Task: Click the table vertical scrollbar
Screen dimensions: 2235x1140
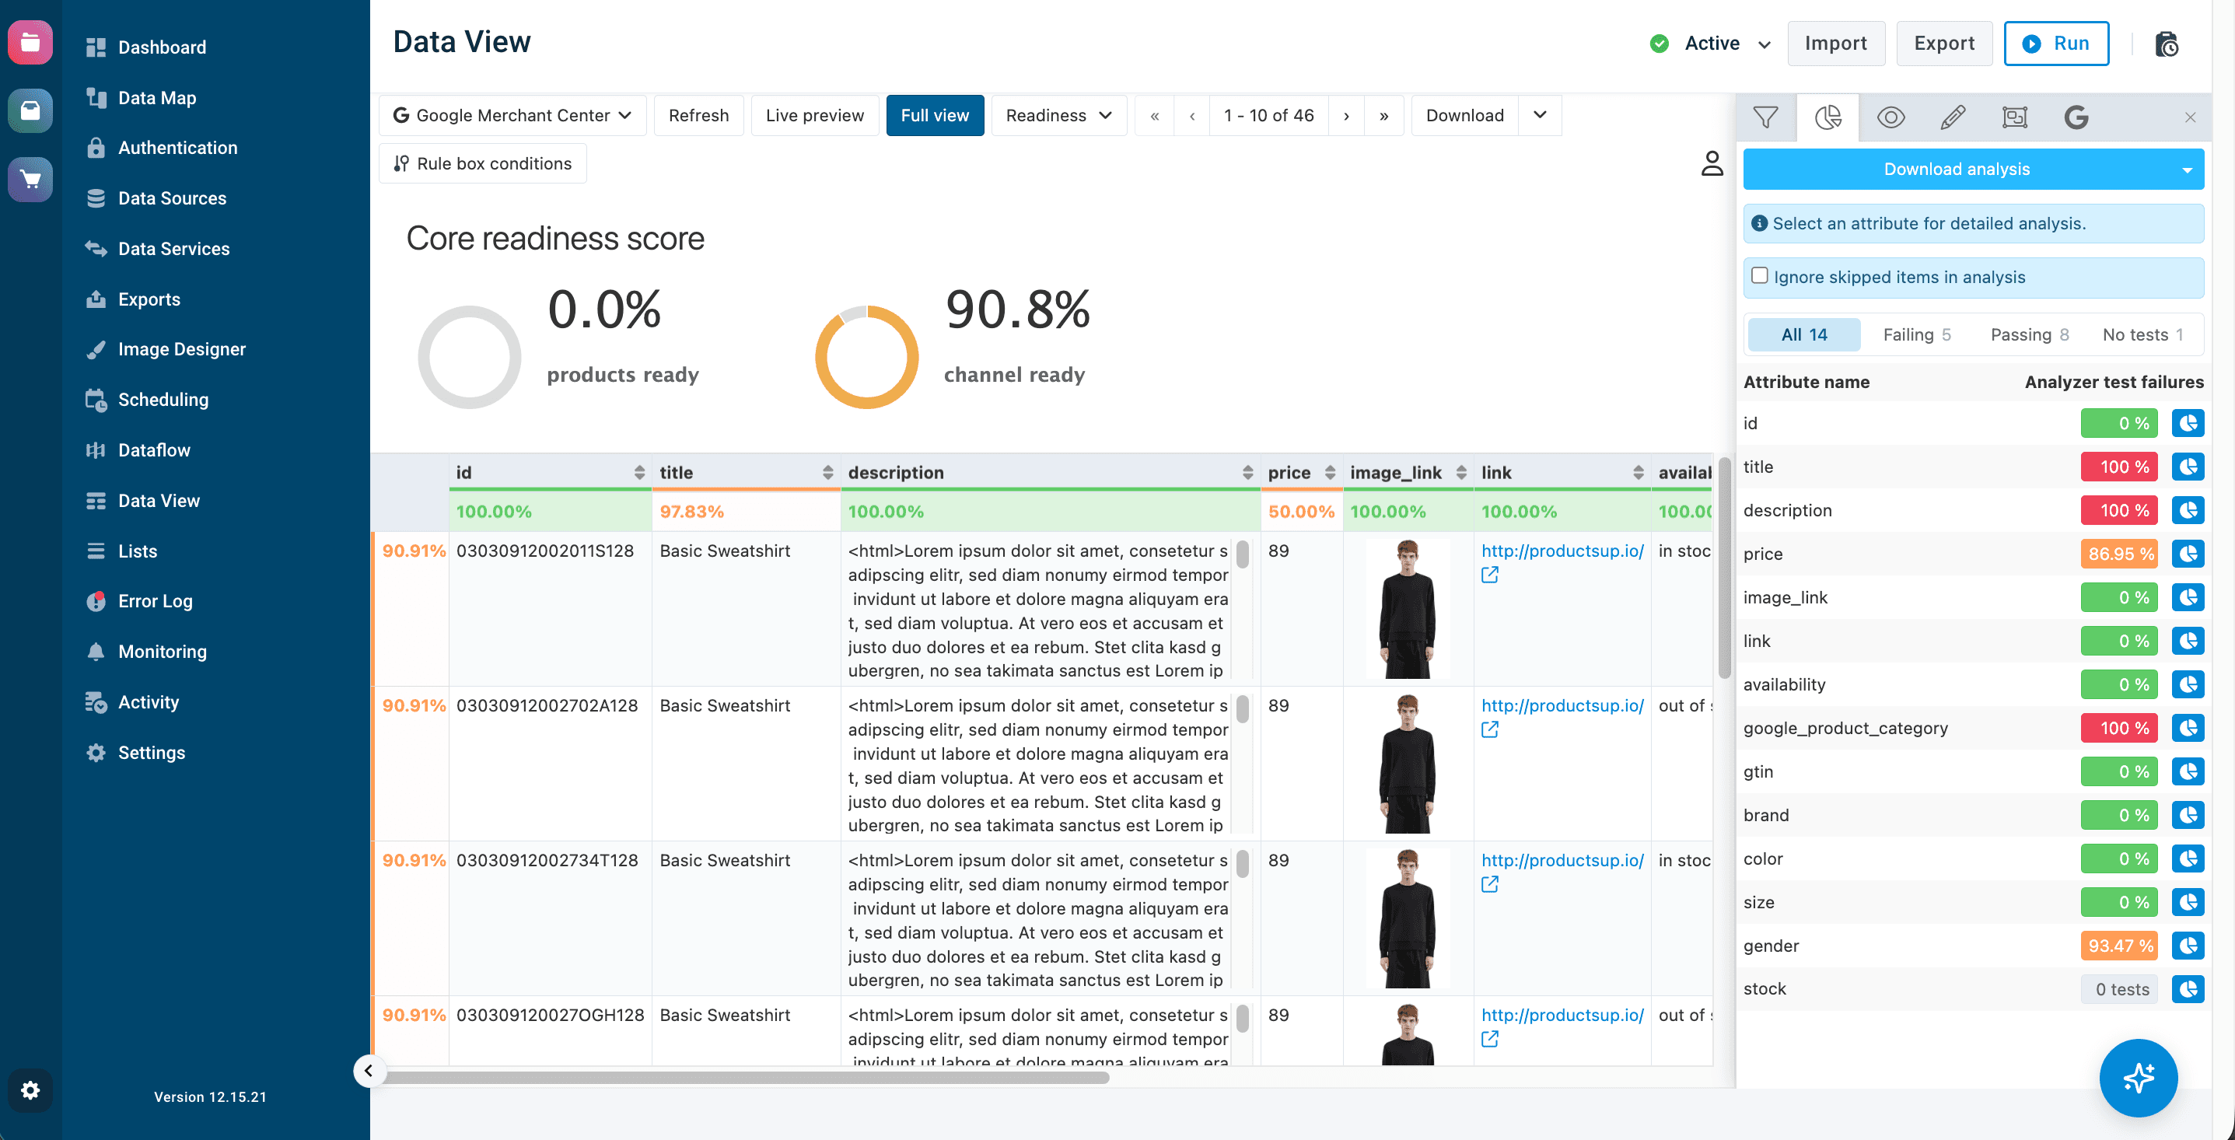Action: coord(1724,568)
